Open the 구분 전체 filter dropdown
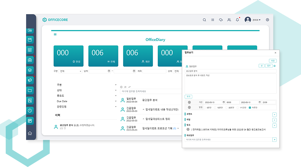This screenshot has width=301, height=167. [x=70, y=71]
